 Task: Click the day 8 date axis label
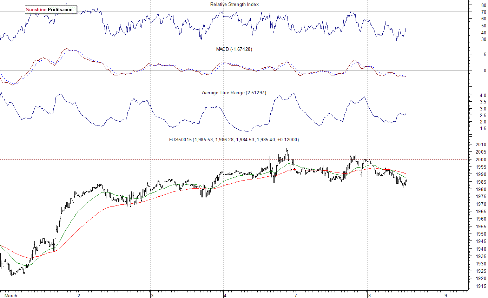pos(369,296)
